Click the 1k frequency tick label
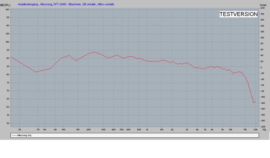This screenshot has width=270, height=158. pyautogui.click(x=147, y=130)
